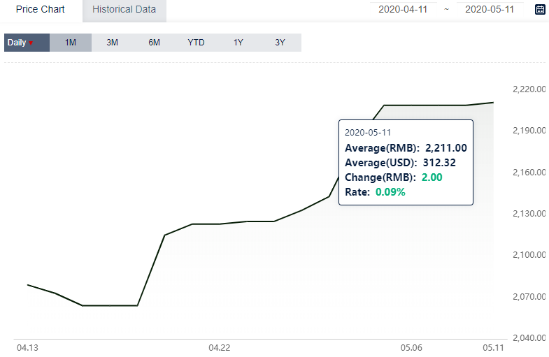The width and height of the screenshot is (549, 357).
Task: Switch to the Price Chart tab
Action: (x=41, y=10)
